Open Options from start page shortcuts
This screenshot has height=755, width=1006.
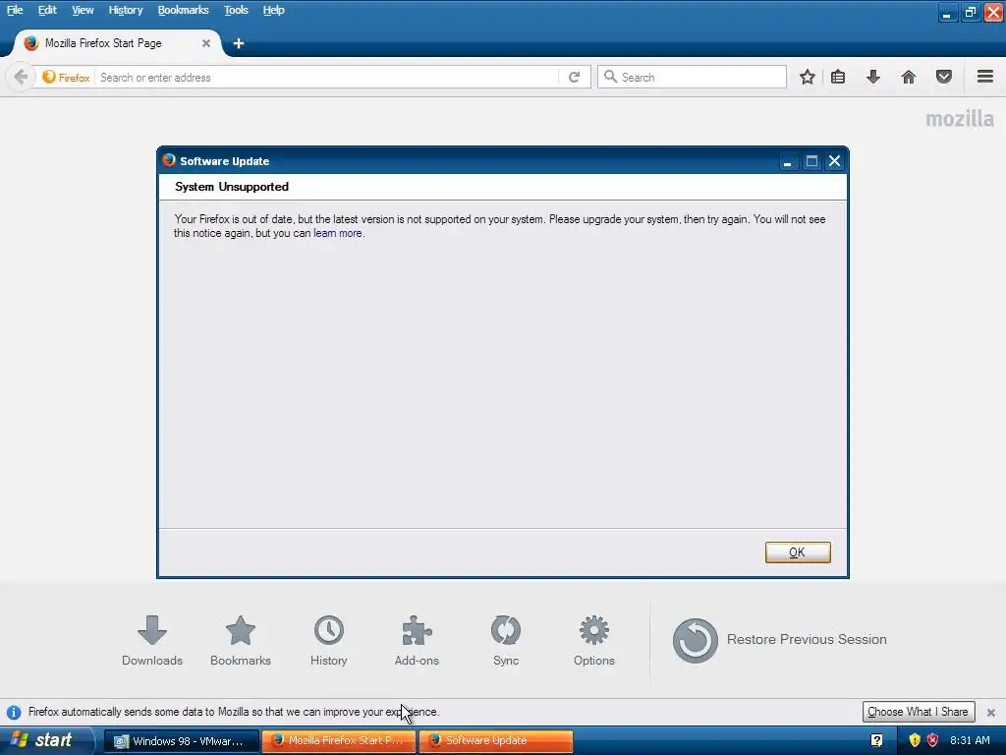(594, 641)
